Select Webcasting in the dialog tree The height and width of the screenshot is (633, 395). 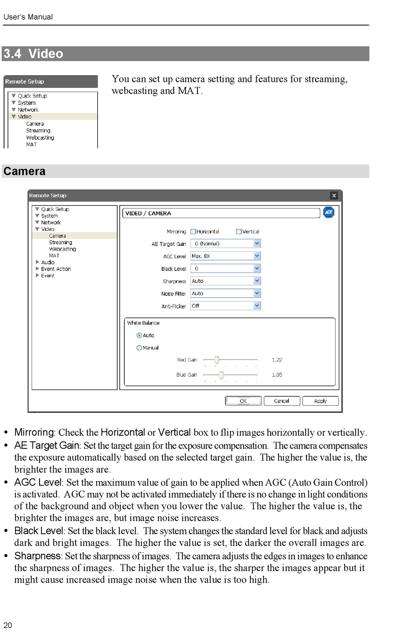[x=62, y=249]
